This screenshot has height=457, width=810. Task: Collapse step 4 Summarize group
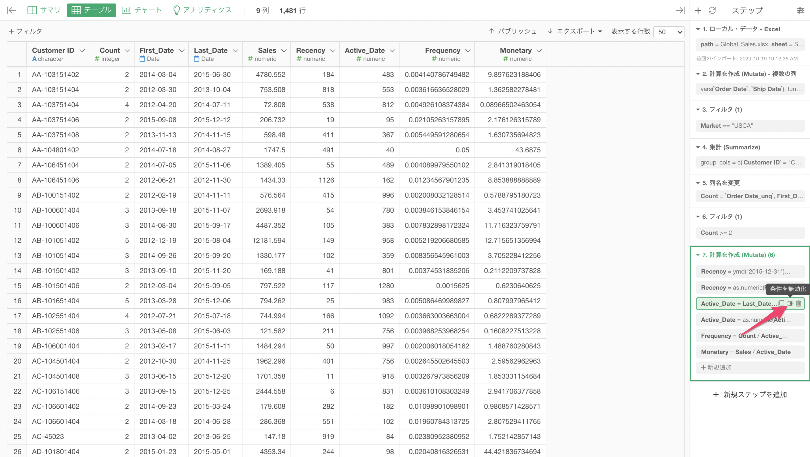pos(698,147)
